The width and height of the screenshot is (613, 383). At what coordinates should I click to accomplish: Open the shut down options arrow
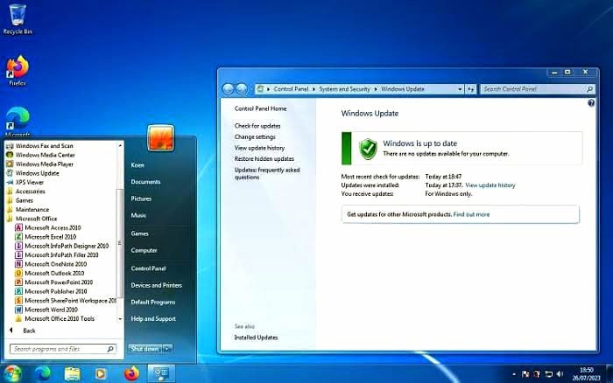coord(167,349)
